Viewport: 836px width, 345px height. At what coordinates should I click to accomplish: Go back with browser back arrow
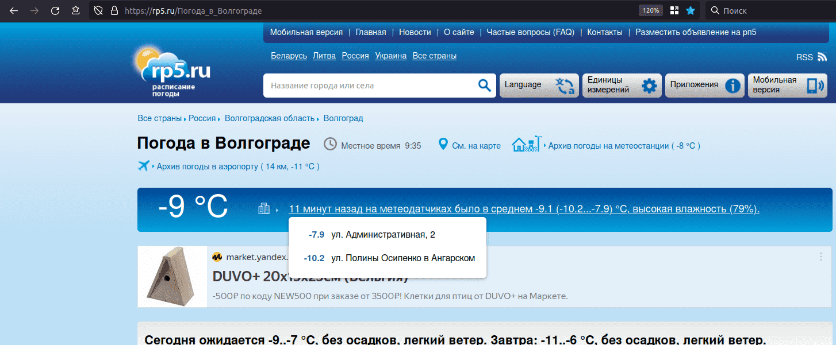(x=14, y=10)
